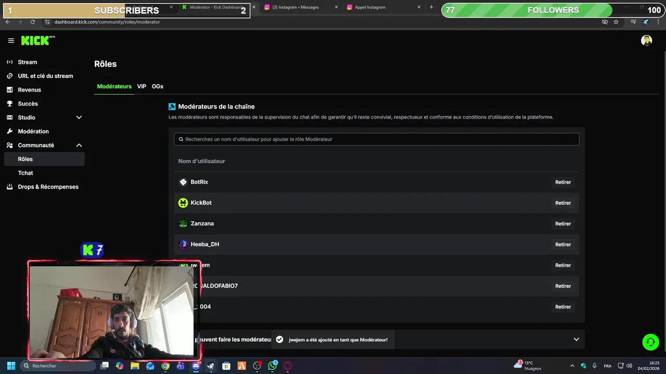Viewport: 666px width, 374px height.
Task: Click the browser address bar URL
Action: [107, 22]
